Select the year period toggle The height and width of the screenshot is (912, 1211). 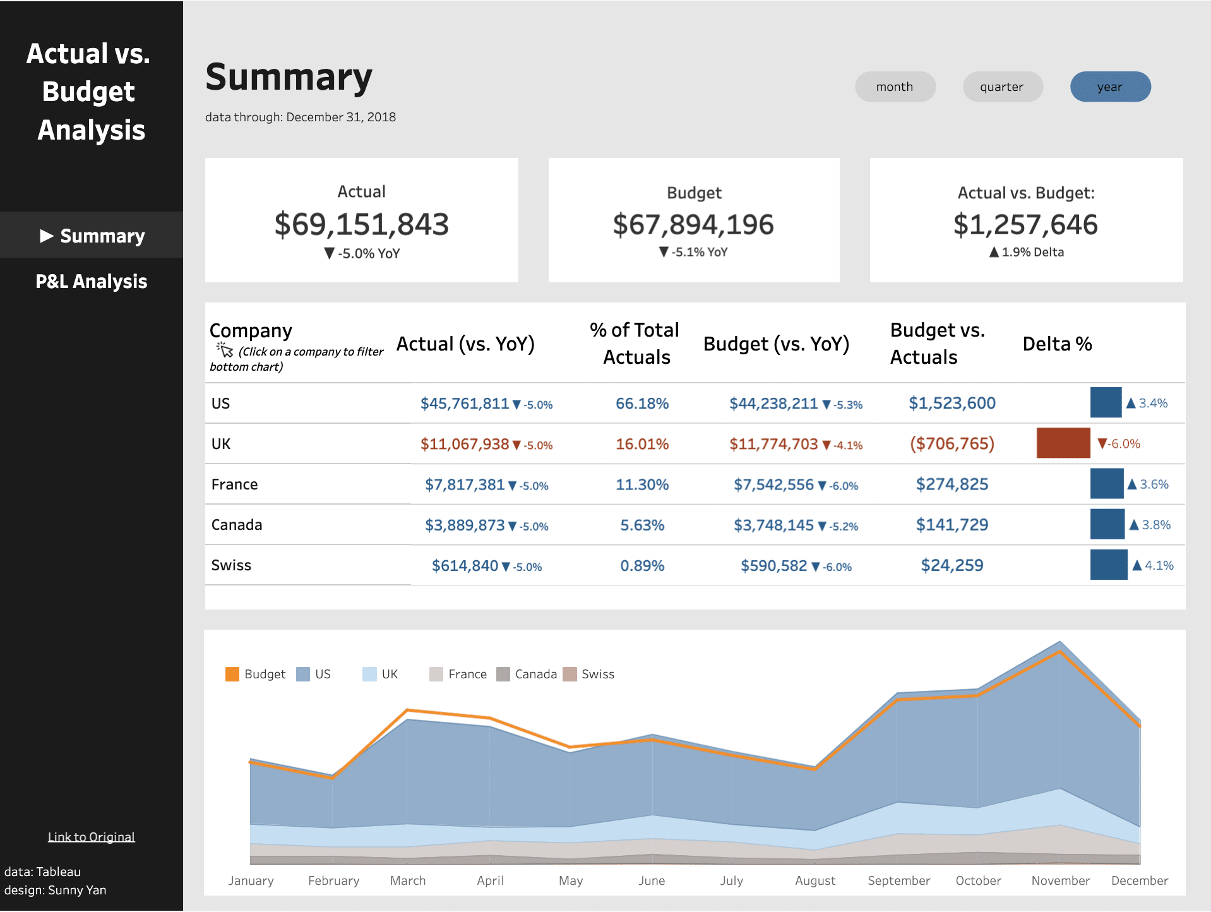point(1110,87)
